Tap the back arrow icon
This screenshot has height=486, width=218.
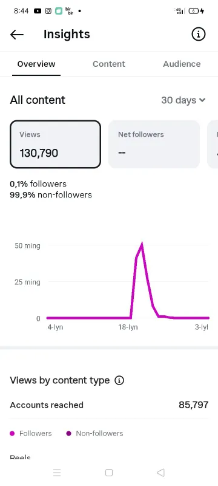[17, 35]
